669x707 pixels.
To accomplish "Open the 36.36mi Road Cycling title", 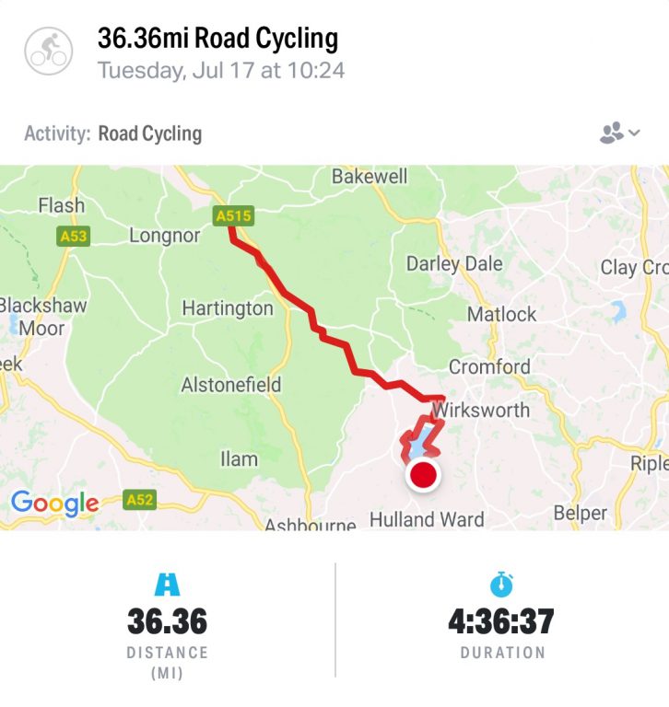I will coord(217,39).
